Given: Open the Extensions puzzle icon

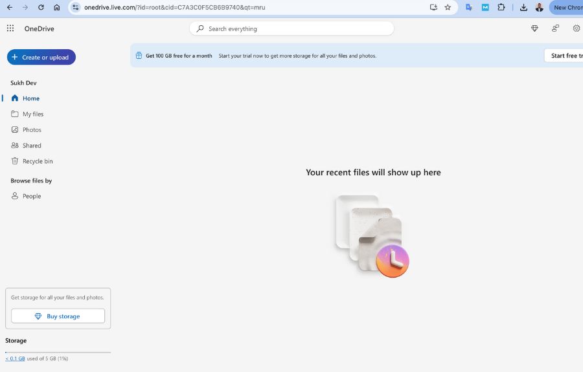Looking at the screenshot, I should (x=501, y=7).
